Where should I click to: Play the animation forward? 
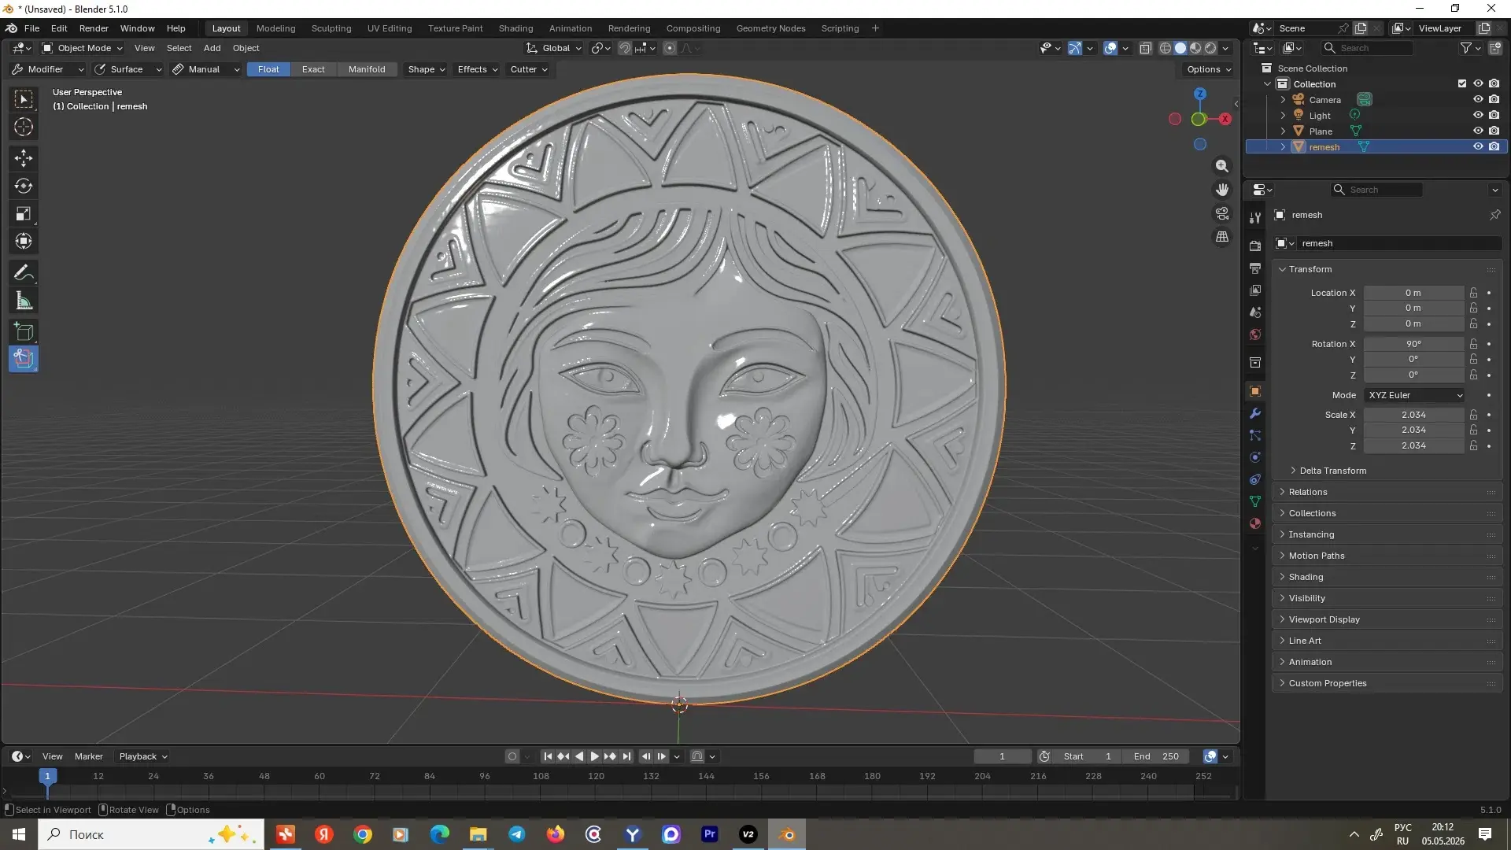595,756
